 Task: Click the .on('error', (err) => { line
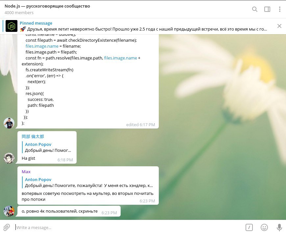[x=44, y=76]
